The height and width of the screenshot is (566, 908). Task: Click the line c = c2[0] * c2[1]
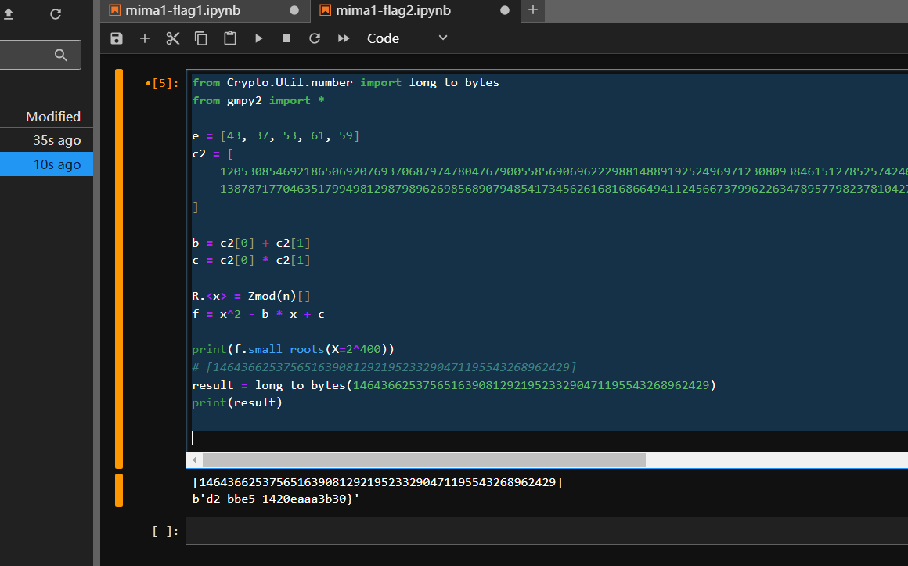[251, 260]
